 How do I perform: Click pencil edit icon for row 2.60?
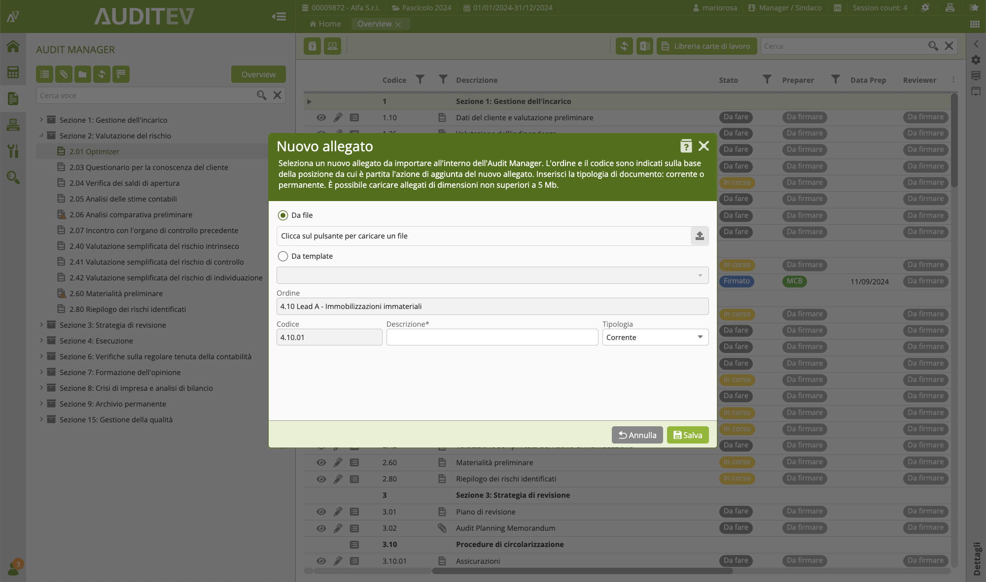coord(338,462)
